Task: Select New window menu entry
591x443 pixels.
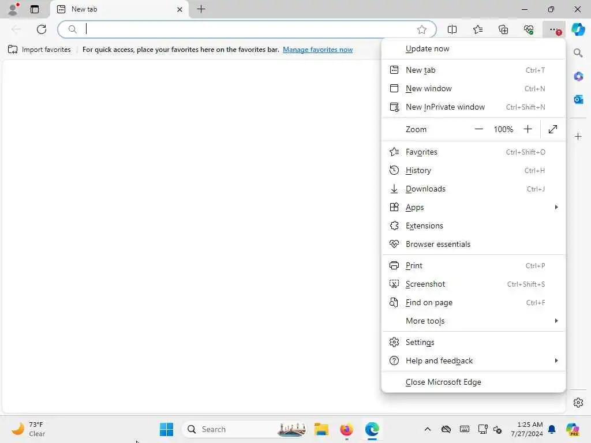Action: [x=473, y=88]
